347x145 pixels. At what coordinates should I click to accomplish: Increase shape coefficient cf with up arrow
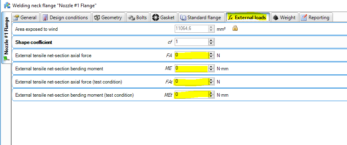(212, 40)
